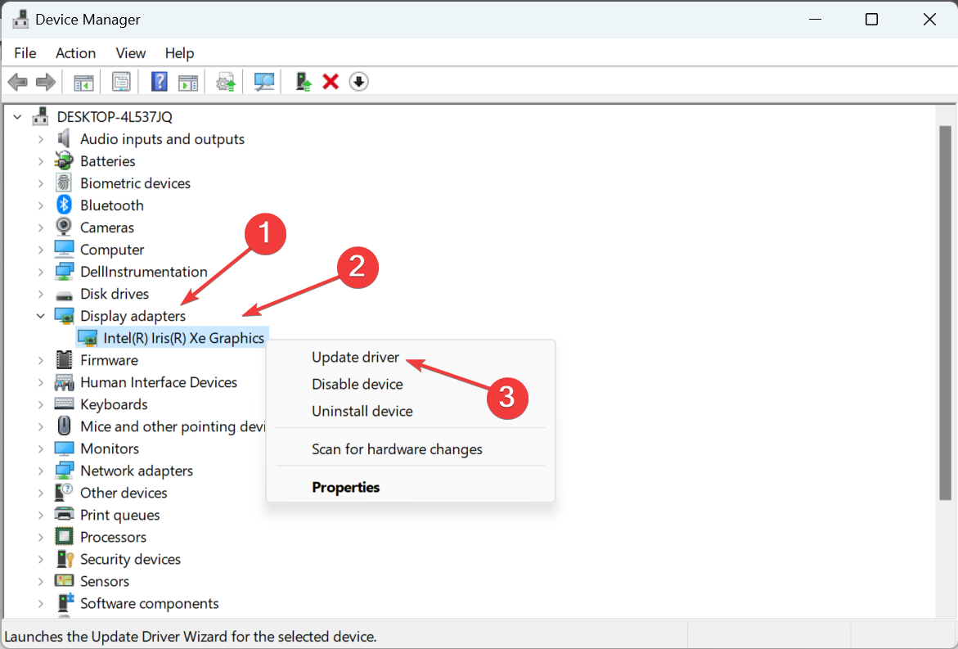This screenshot has height=649, width=958.
Task: Go forward with the toolbar Forward arrow
Action: pos(46,82)
